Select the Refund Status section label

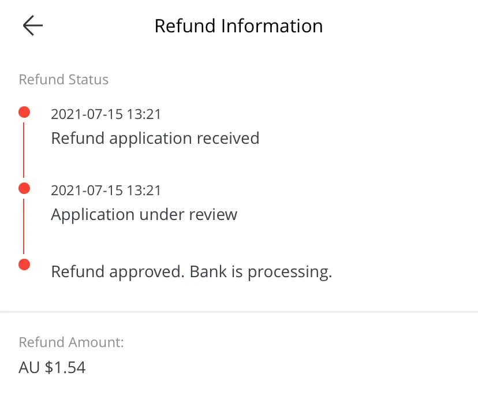coord(64,79)
